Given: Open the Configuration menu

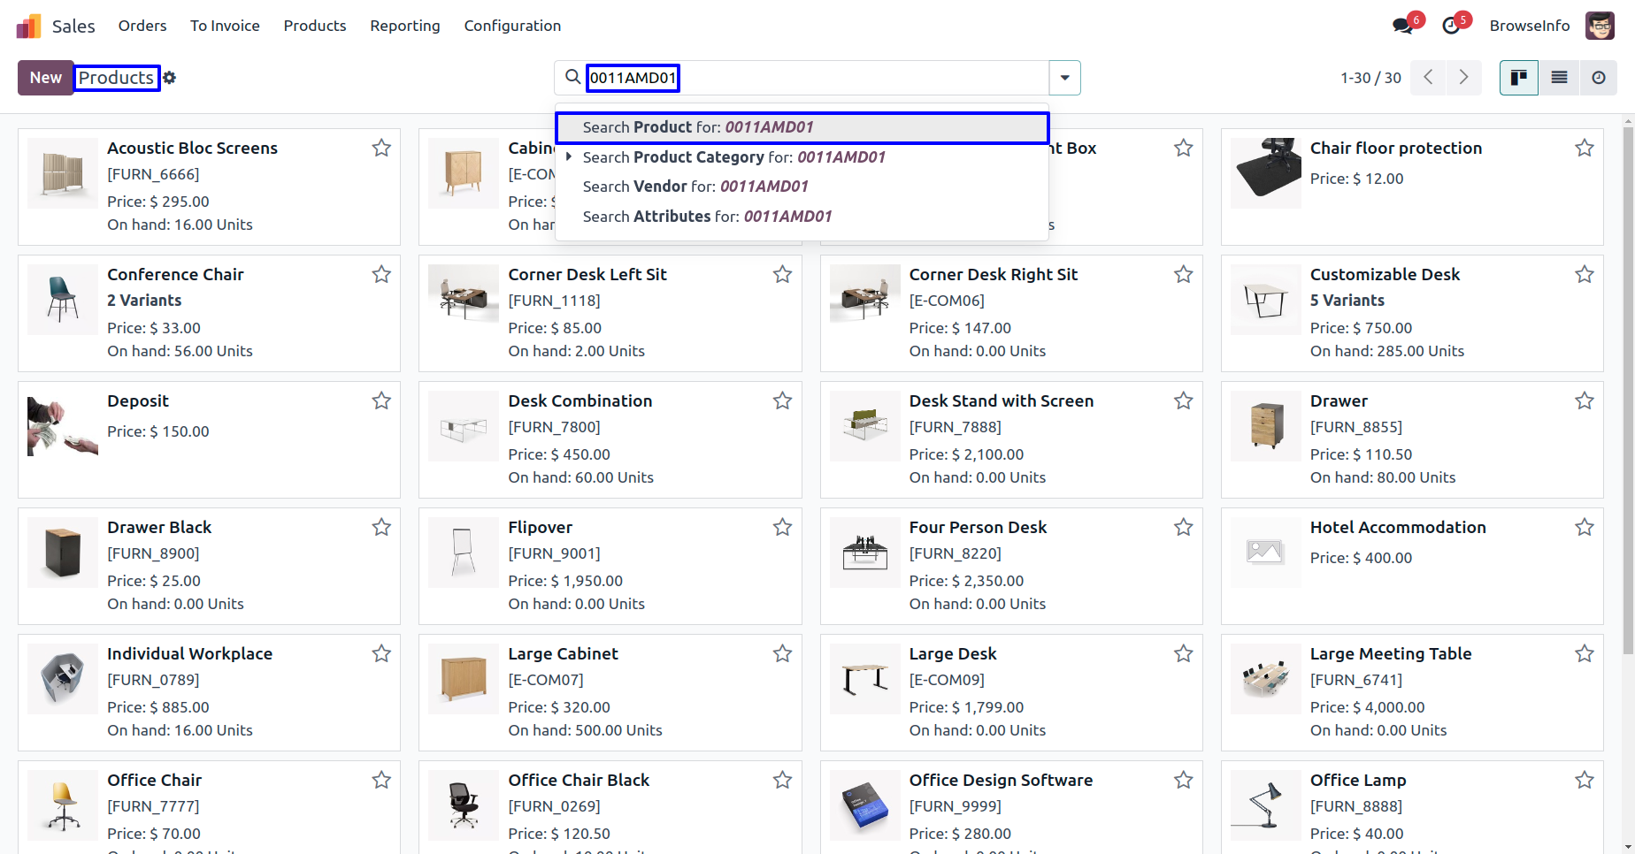Looking at the screenshot, I should 512,26.
